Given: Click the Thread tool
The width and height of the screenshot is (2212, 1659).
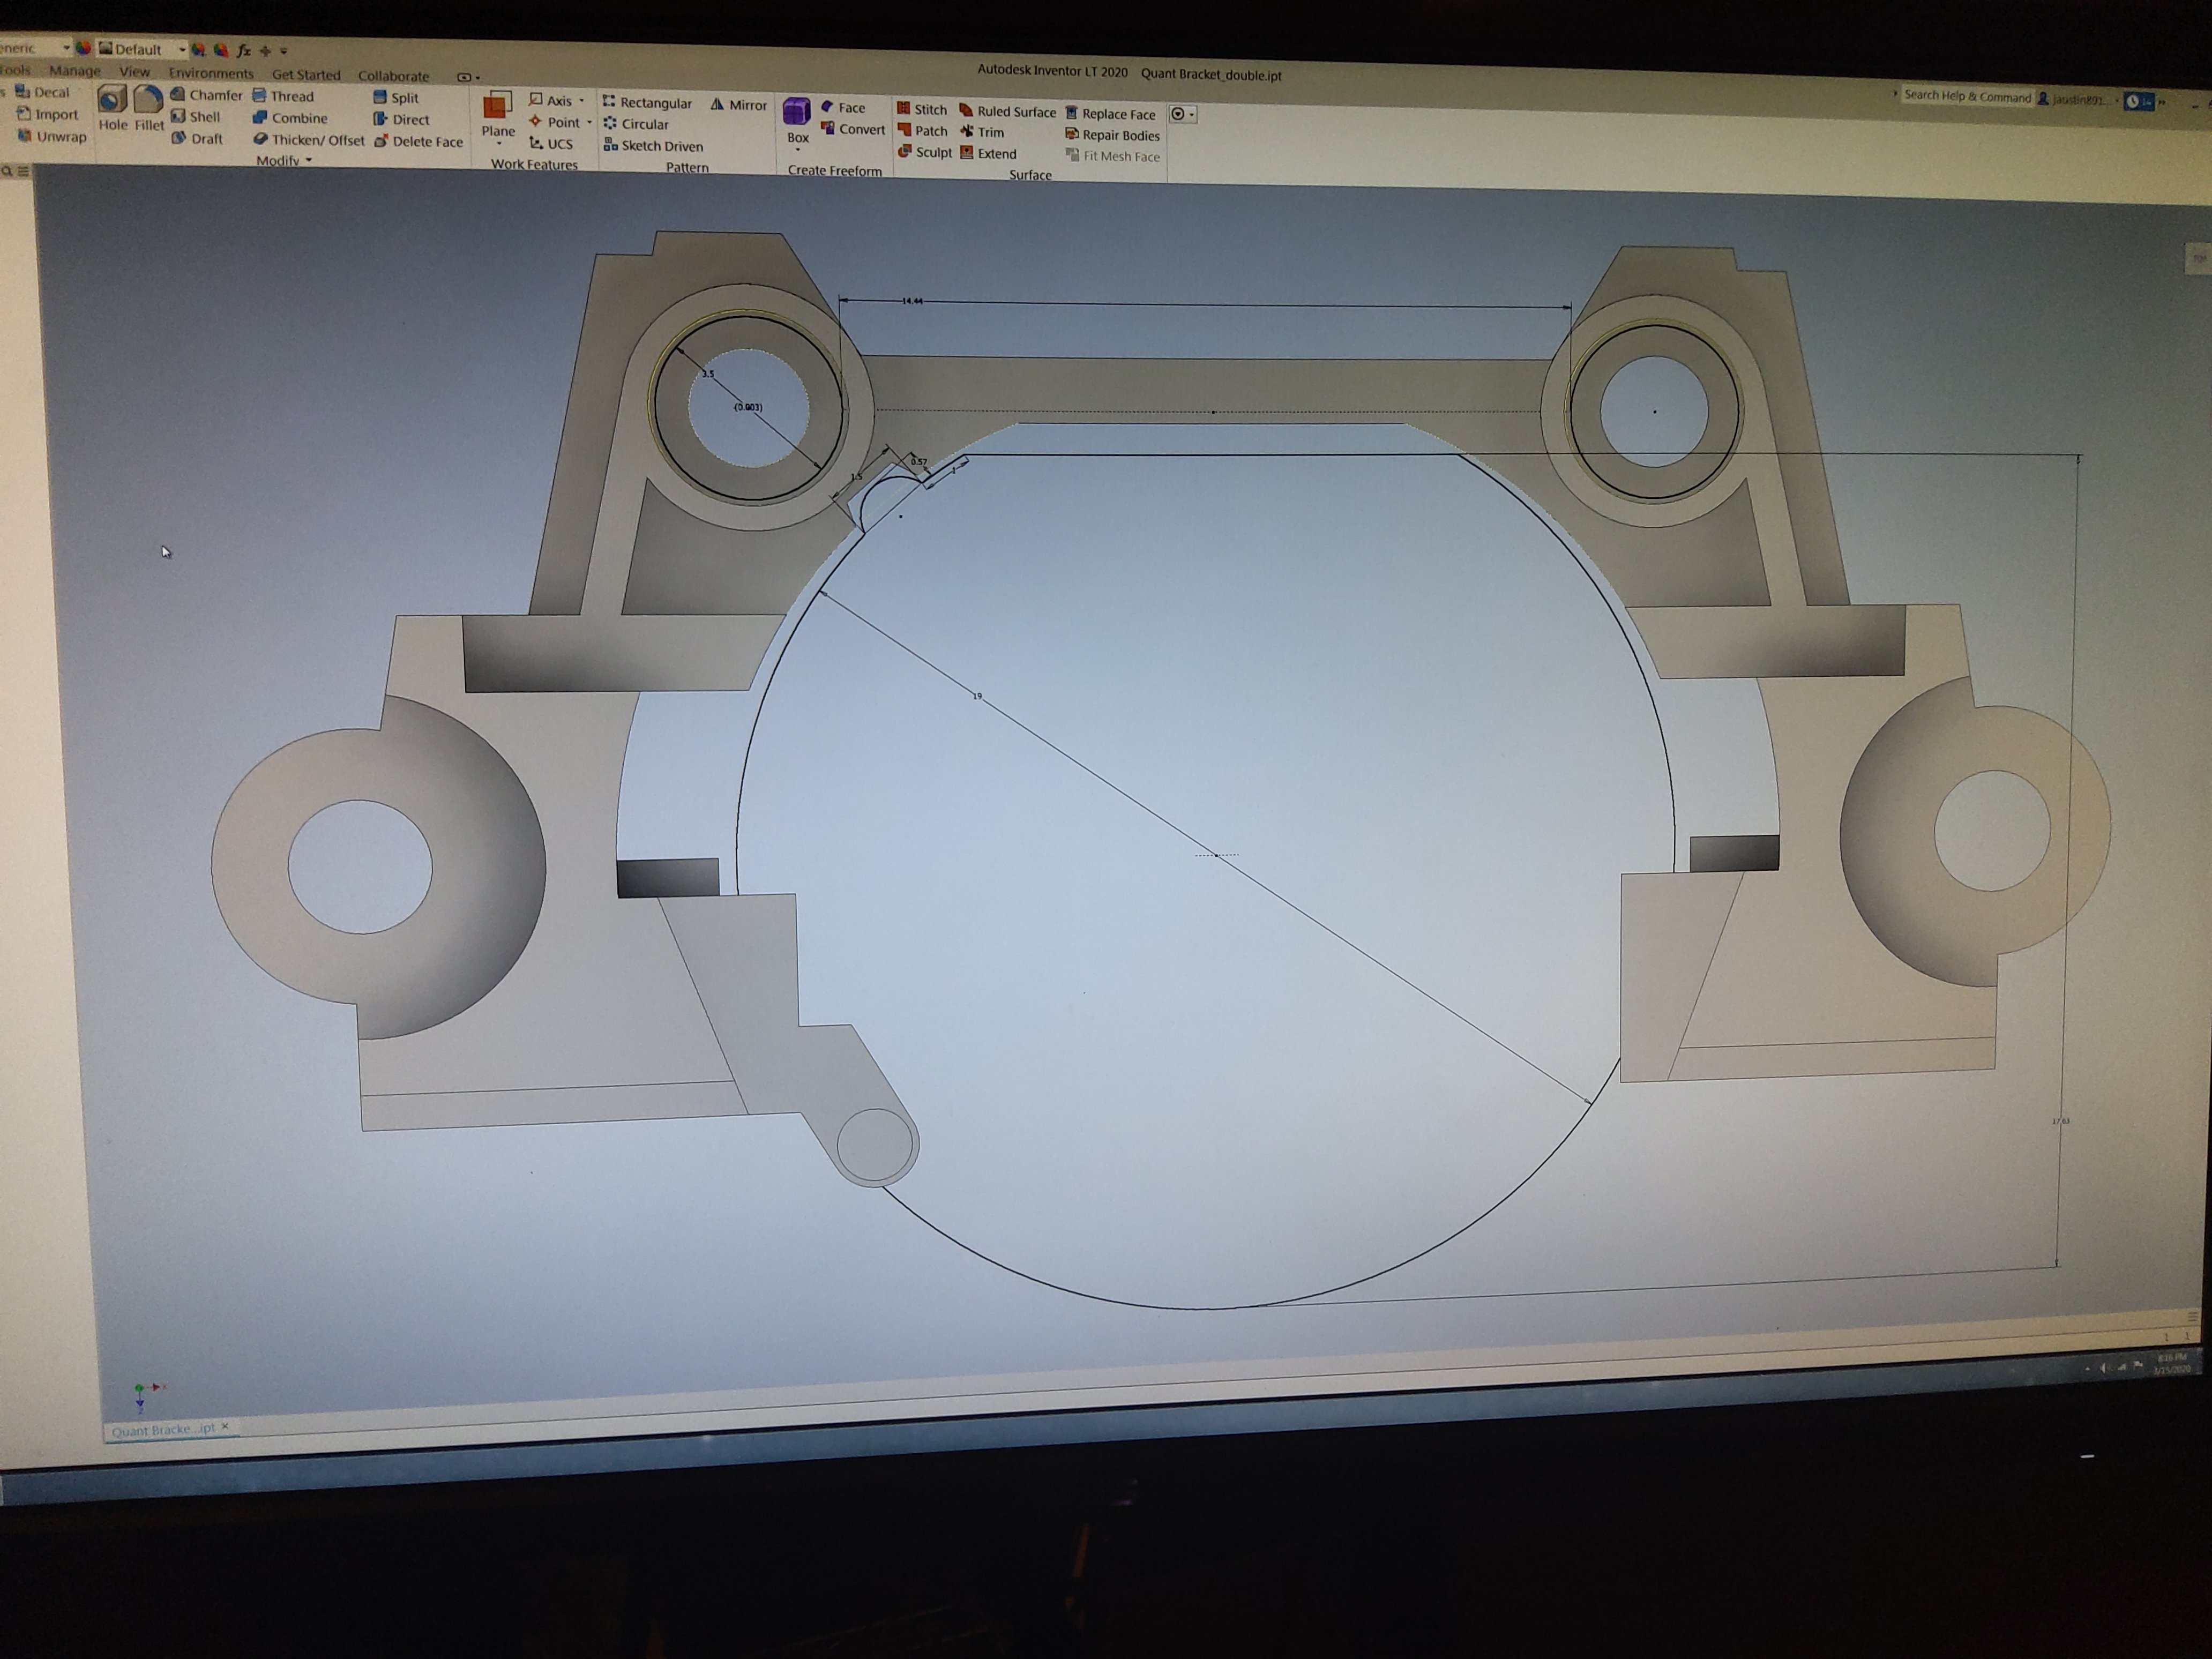Looking at the screenshot, I should (x=283, y=96).
